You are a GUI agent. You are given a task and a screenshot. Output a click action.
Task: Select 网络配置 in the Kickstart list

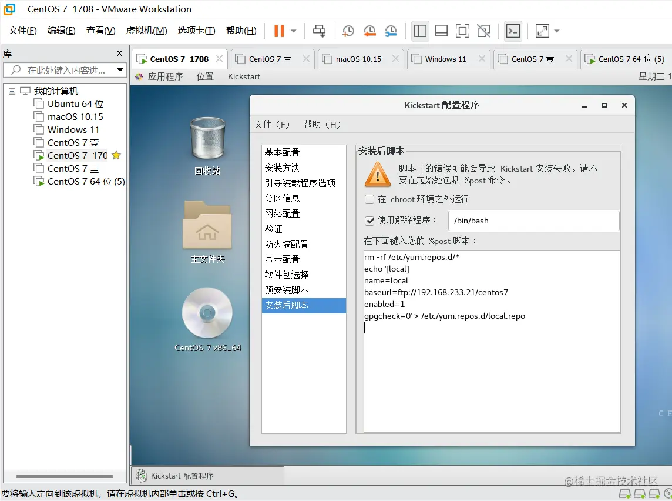coord(304,213)
